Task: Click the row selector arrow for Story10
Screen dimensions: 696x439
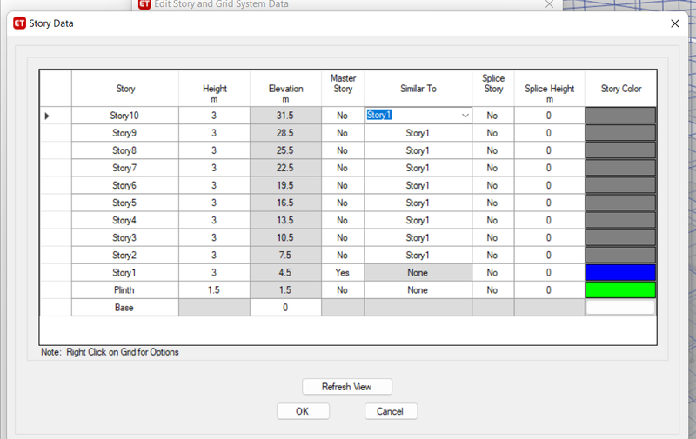Action: [x=47, y=116]
